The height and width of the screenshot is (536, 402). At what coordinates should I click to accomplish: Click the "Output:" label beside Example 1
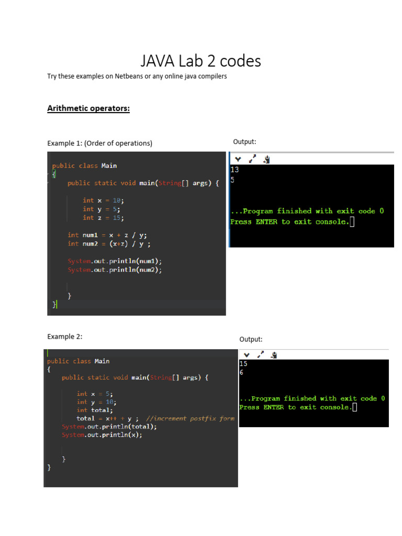pos(244,141)
